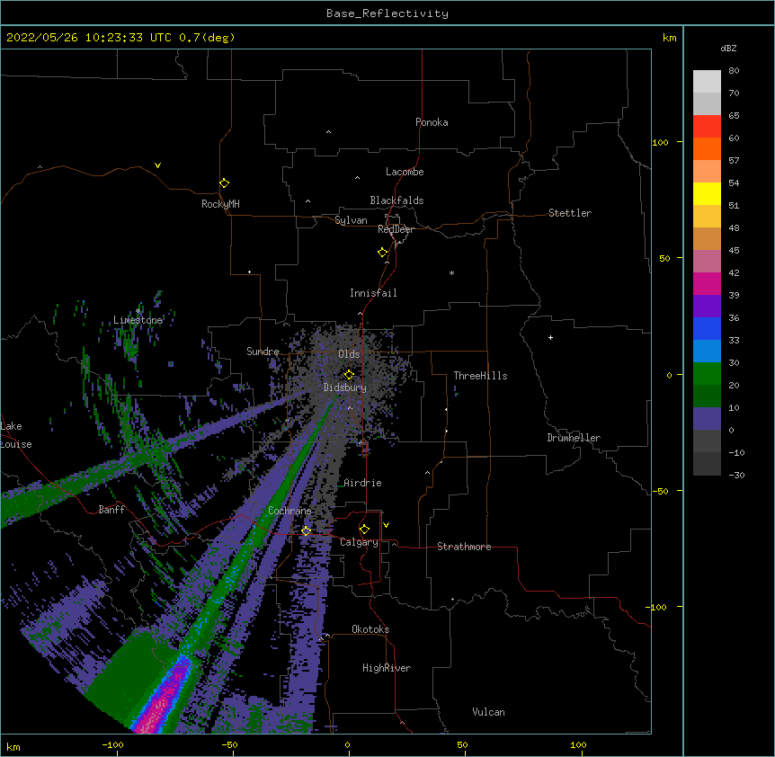Select the Didsbury label

[345, 387]
